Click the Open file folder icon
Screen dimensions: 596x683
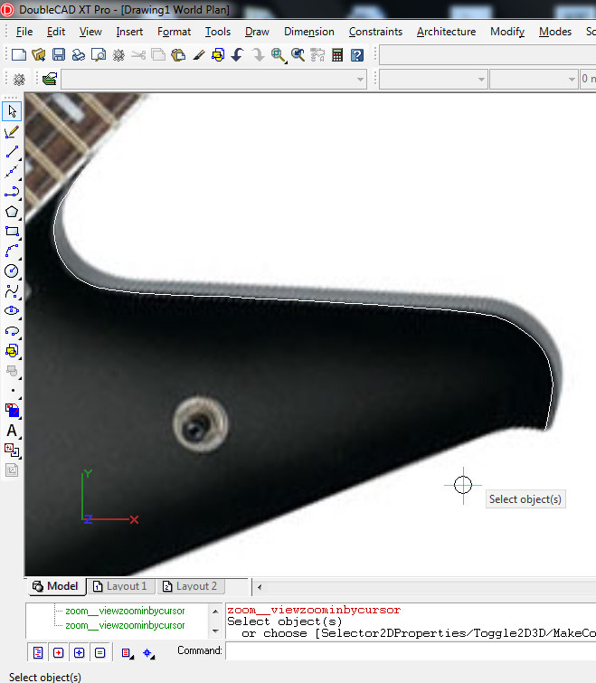(x=39, y=55)
